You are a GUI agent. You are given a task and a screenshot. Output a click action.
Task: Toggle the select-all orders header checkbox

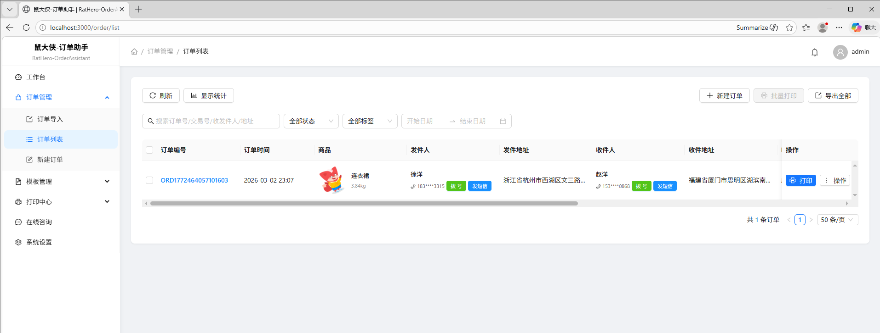149,150
